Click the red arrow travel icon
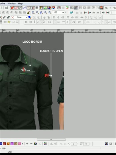 click(90, 13)
